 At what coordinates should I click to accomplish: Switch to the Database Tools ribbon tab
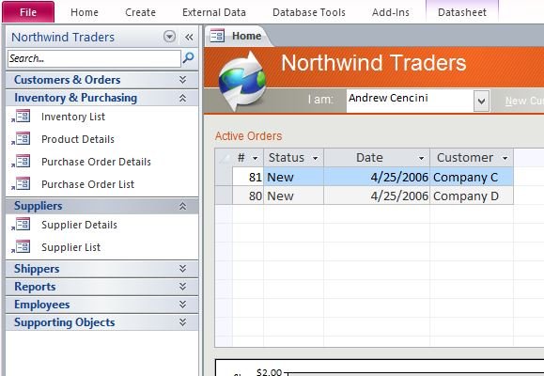(309, 12)
